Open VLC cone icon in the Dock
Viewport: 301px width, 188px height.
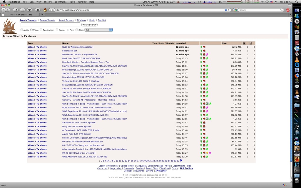(297, 59)
